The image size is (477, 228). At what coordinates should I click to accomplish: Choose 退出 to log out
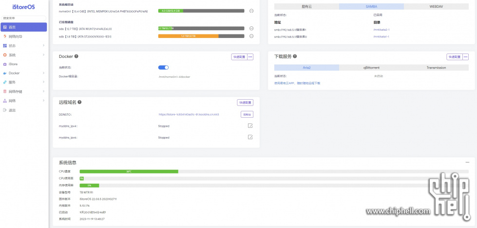pos(12,110)
